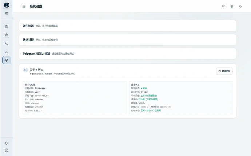Screen dimensions: 251x156
Task: Expand the Telegram 机器人通知 section
Action: pos(128,54)
